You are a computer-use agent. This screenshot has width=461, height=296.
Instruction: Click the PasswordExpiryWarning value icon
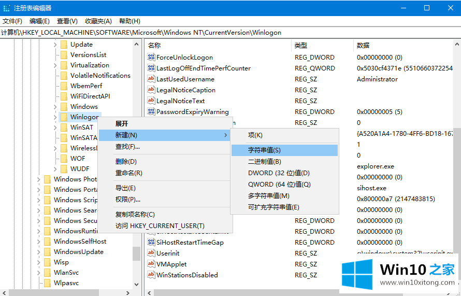pos(152,112)
